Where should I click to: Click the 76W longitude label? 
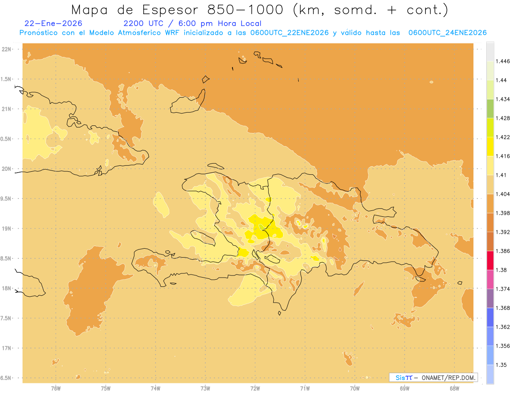pyautogui.click(x=56, y=388)
